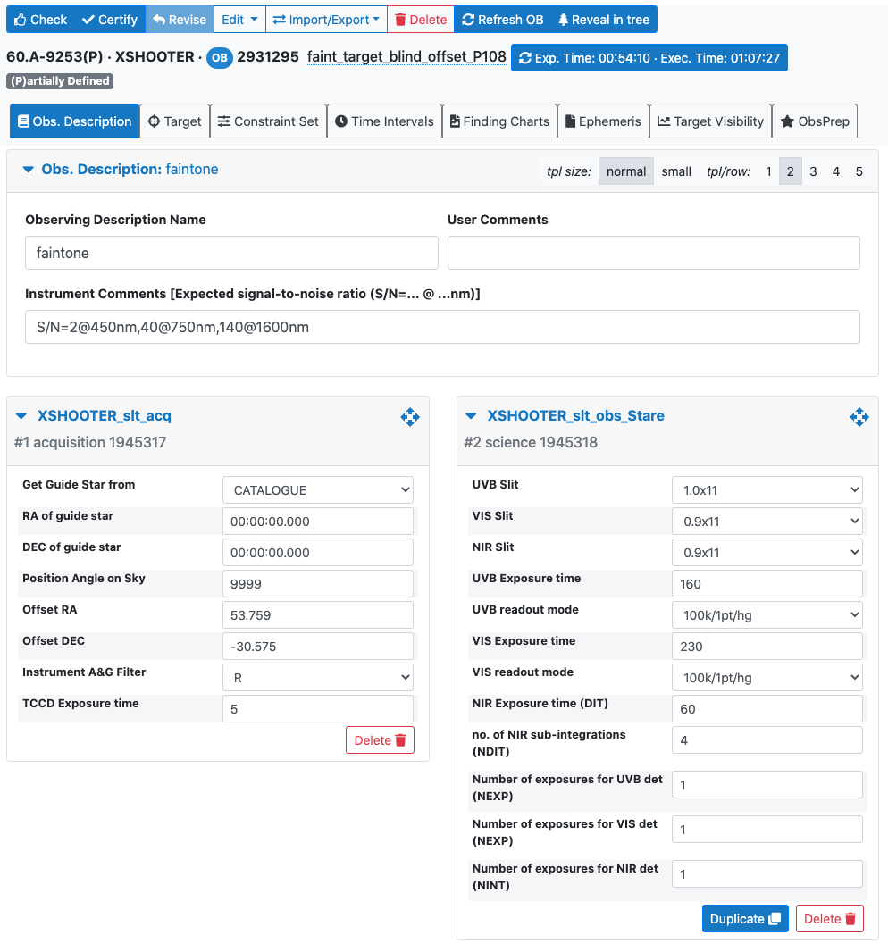Open the Get Guide Star from dropdown
The width and height of the screenshot is (888, 952).
point(318,490)
